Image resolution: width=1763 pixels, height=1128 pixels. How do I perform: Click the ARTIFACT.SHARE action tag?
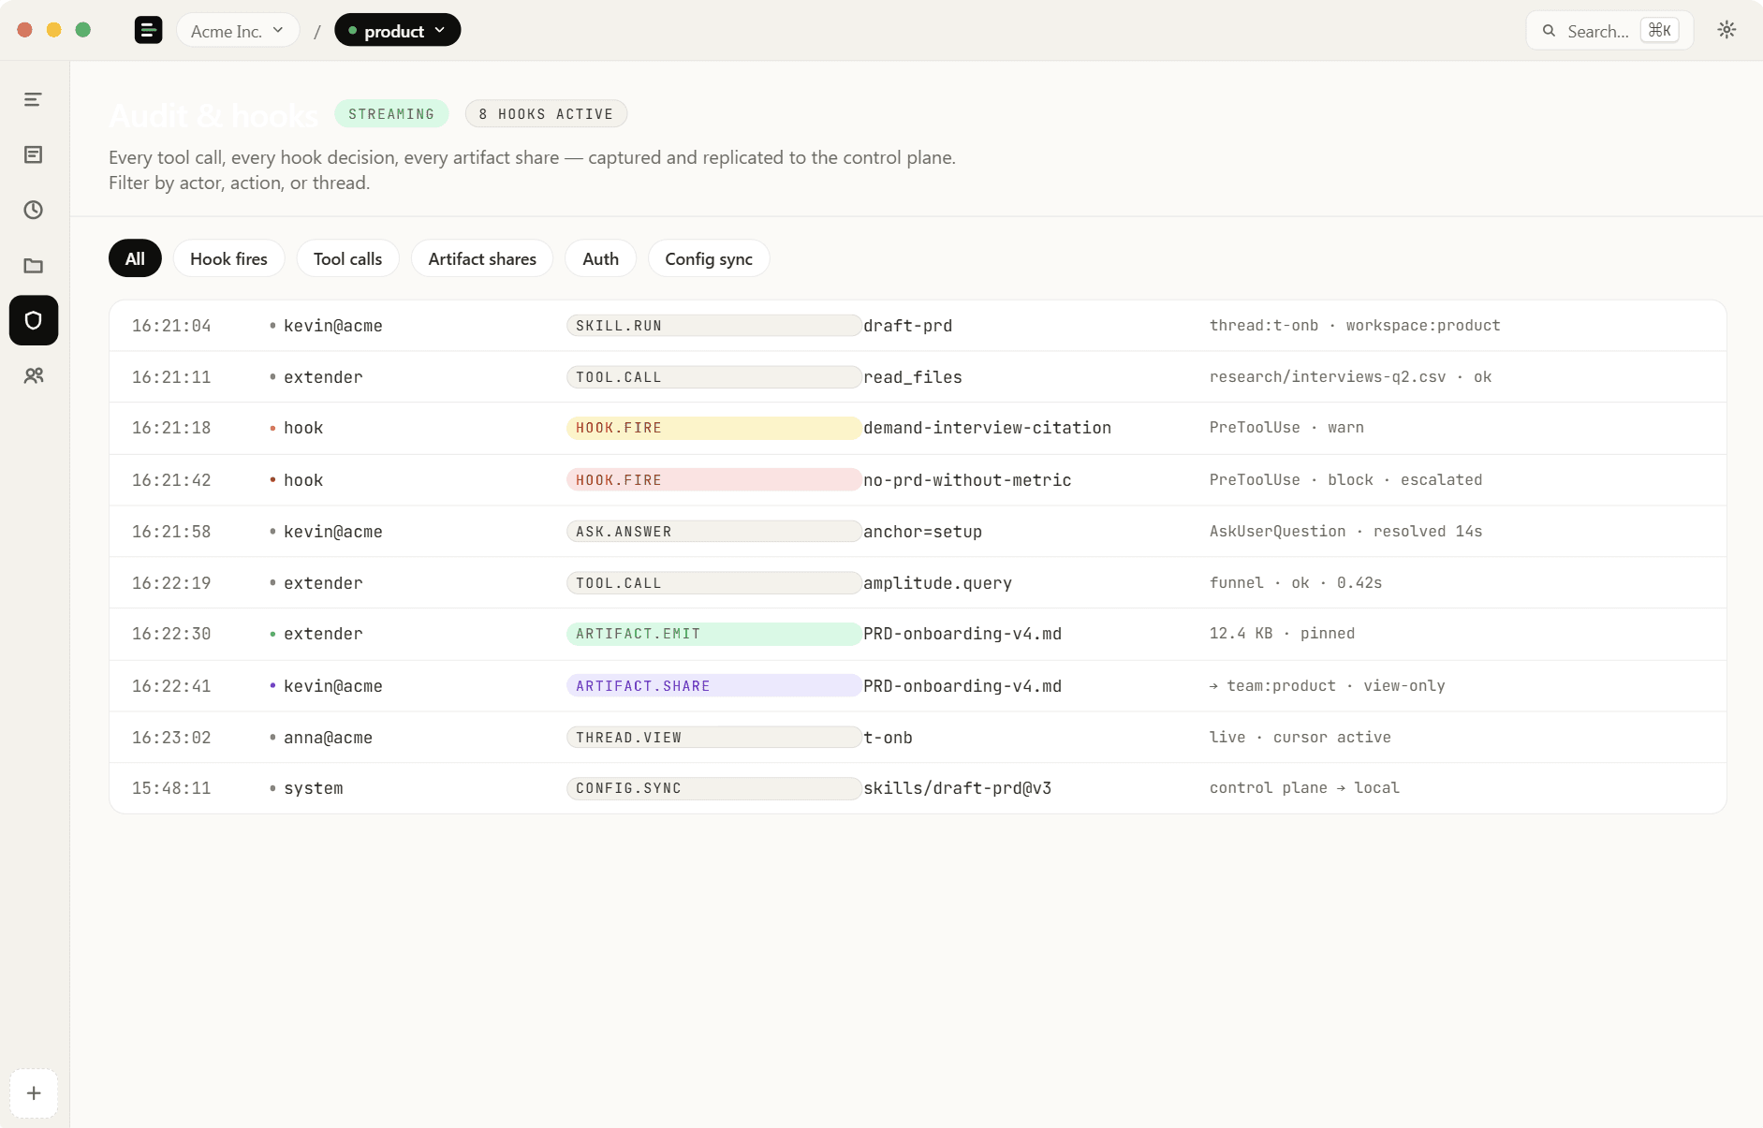click(x=713, y=686)
